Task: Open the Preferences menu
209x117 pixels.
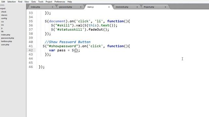Action: pyautogui.click(x=60, y=2)
